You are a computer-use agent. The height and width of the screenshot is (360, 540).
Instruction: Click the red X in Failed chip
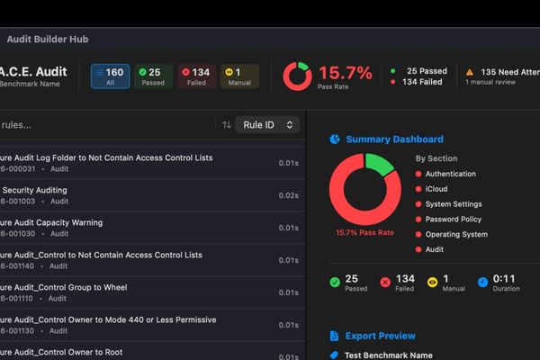point(186,72)
